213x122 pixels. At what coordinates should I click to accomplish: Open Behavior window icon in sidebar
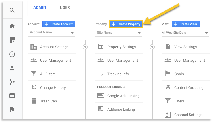tap(12, 96)
